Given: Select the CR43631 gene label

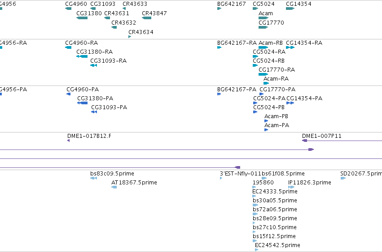Looking at the screenshot, I should [x=117, y=13].
